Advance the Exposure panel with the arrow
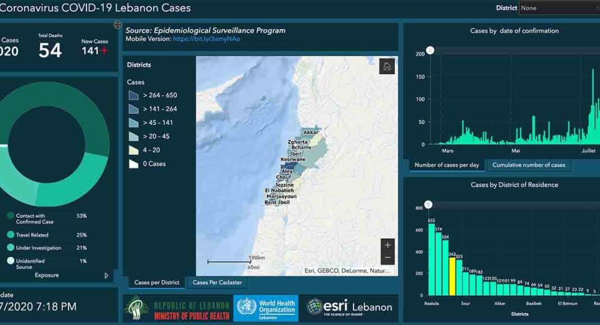Image resolution: width=600 pixels, height=325 pixels. coord(107,276)
